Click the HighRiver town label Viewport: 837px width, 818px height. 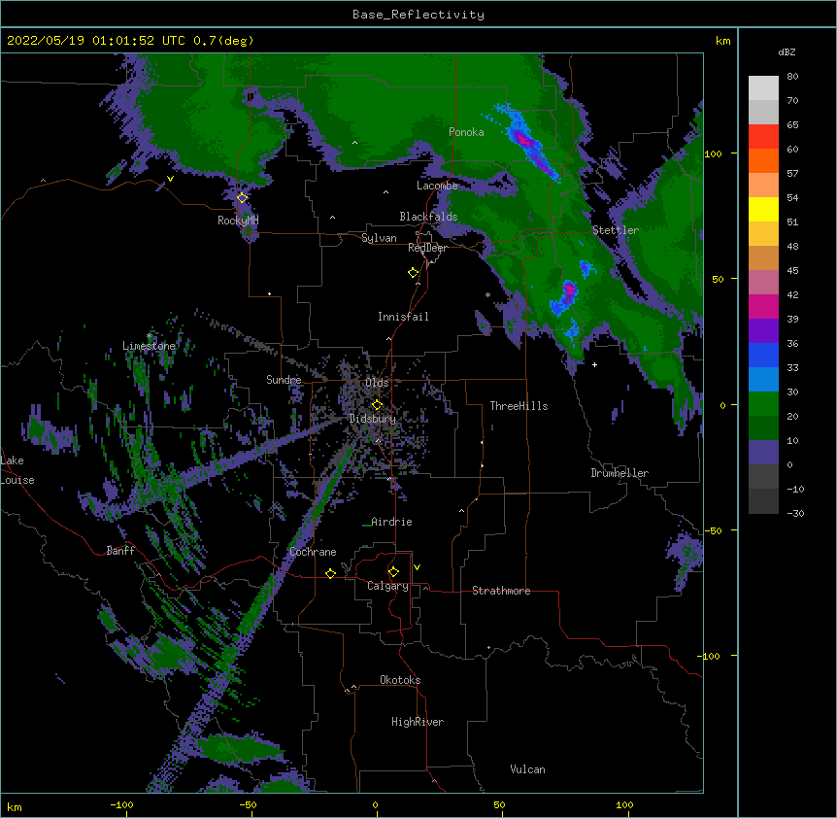(418, 722)
